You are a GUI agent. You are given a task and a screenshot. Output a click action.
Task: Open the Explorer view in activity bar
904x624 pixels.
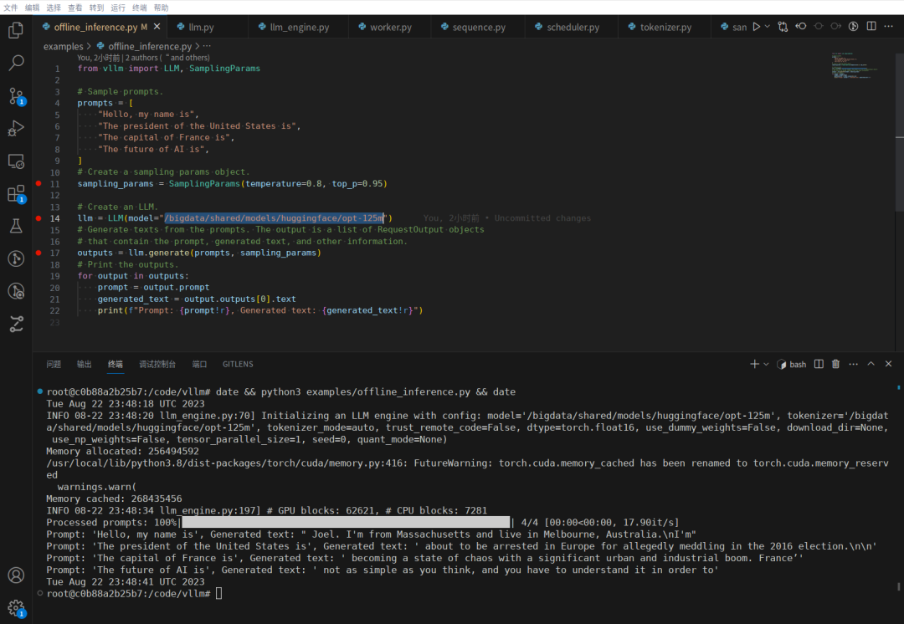pyautogui.click(x=16, y=30)
